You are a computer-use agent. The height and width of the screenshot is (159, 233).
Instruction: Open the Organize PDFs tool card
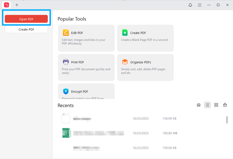145,68
